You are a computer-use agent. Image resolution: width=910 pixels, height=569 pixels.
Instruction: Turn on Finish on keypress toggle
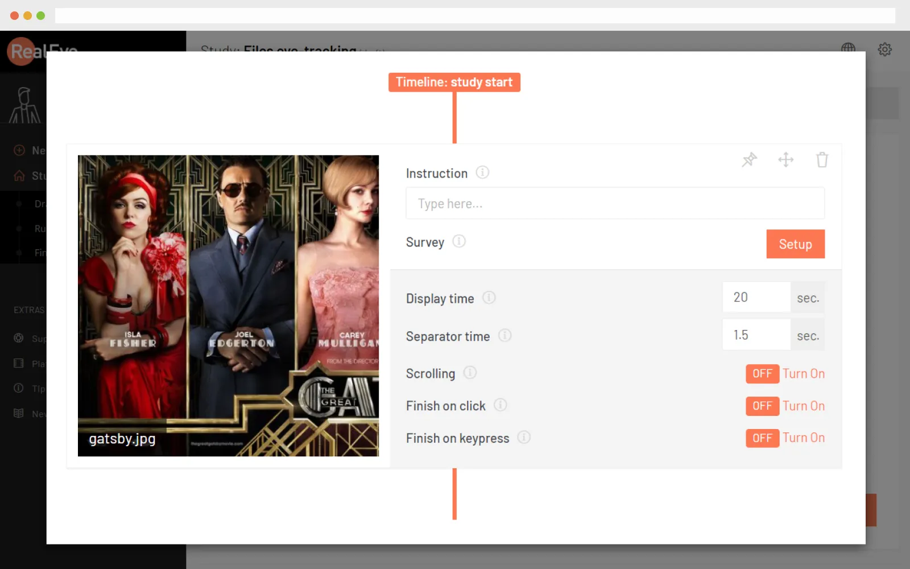[762, 438]
